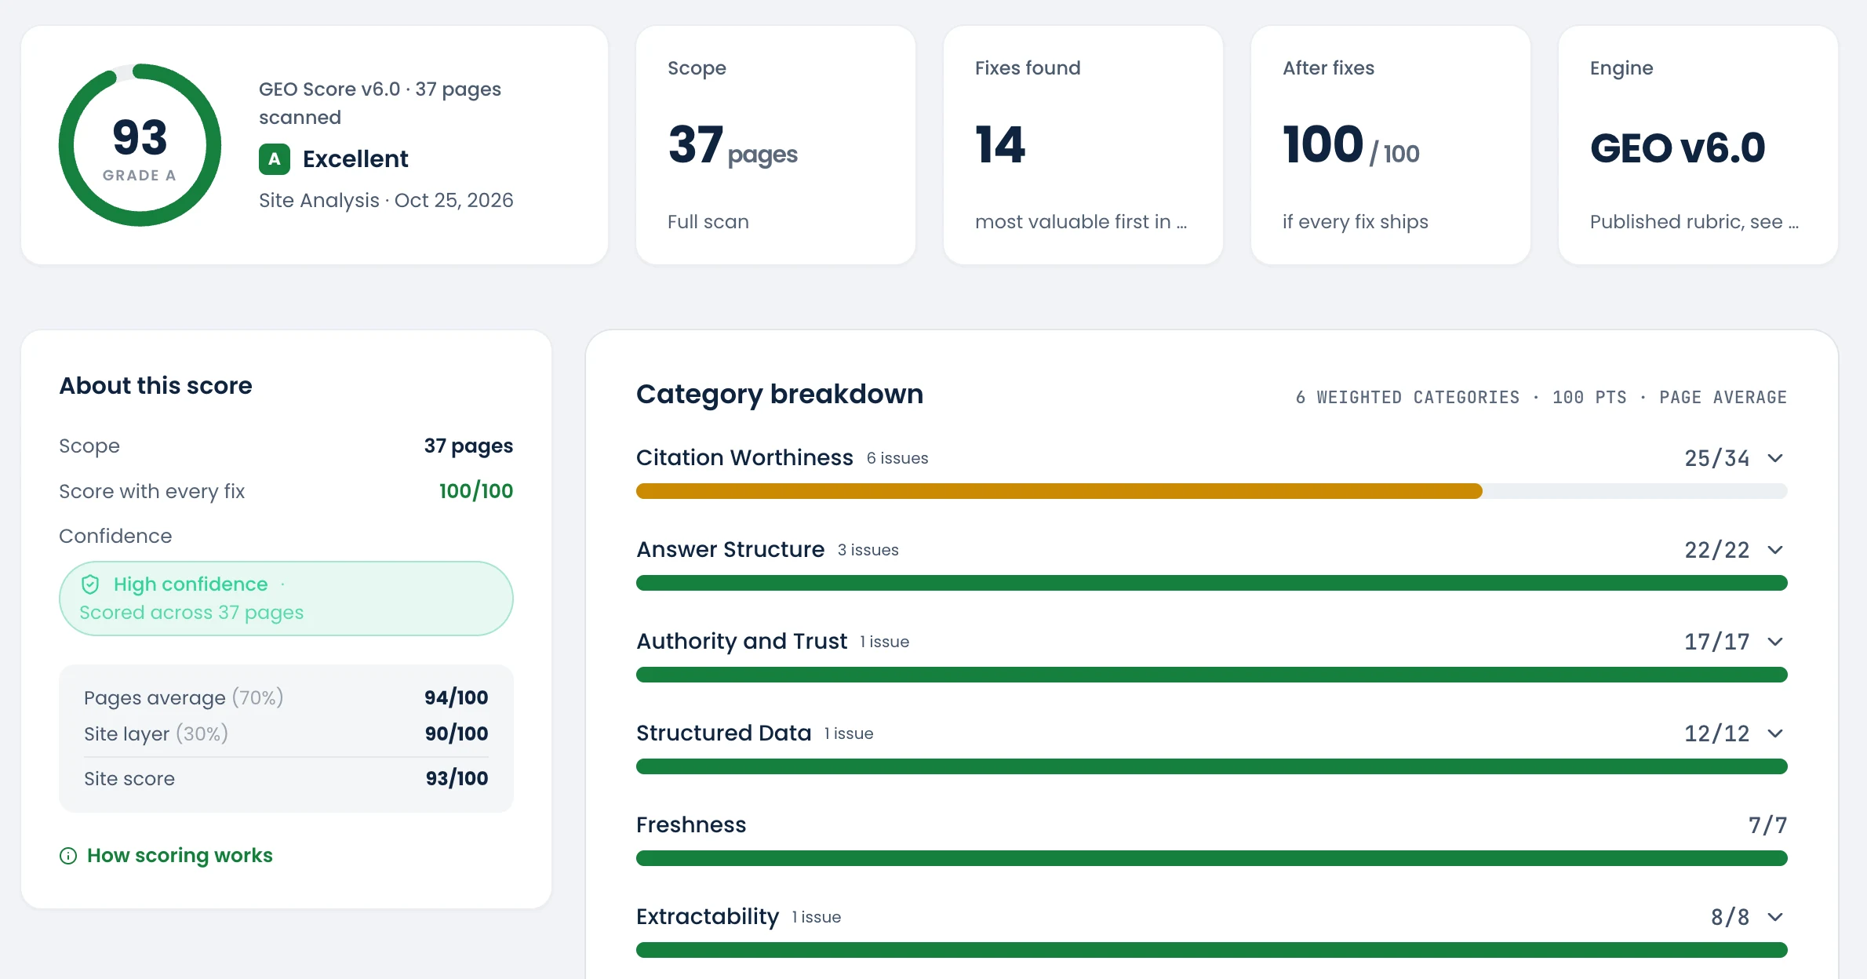1867x979 pixels.
Task: Click the '6 issues' label
Action: (897, 458)
